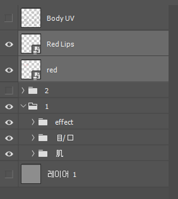
Task: Click the Body UV layer thumbnail
Action: click(x=31, y=18)
